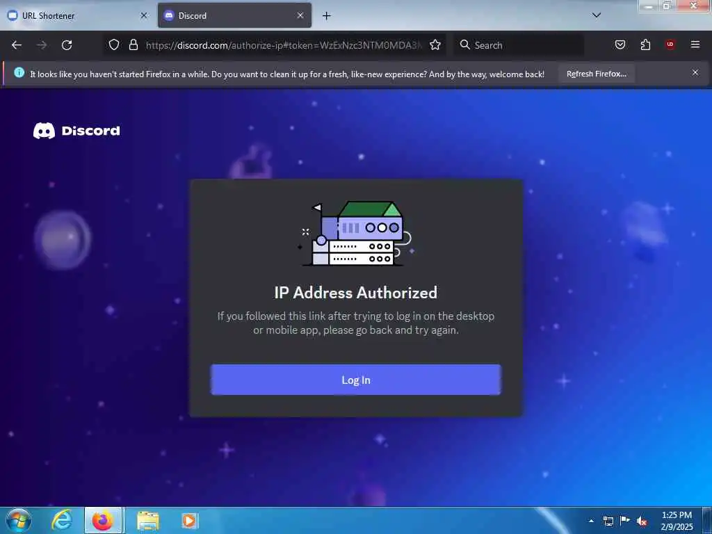Go back to the previous page
712x534 pixels.
17,45
